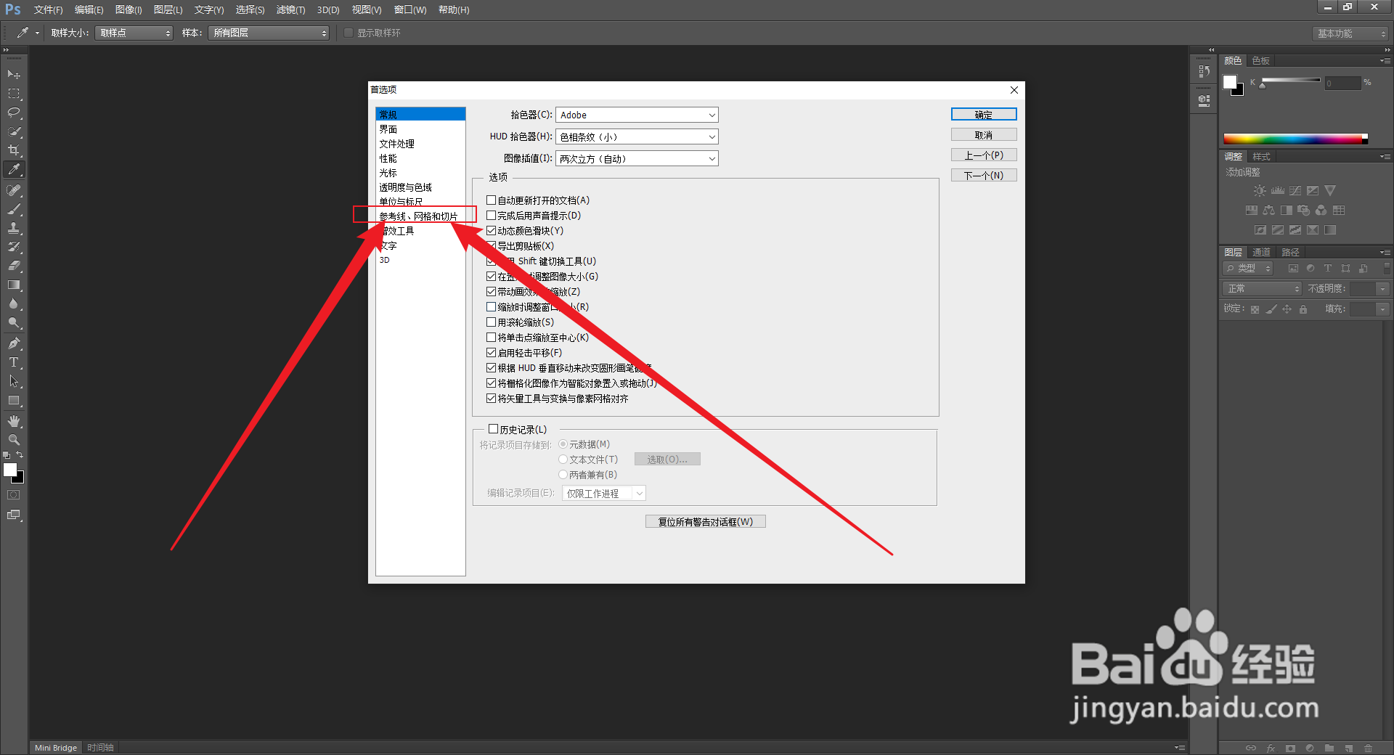This screenshot has width=1394, height=755.
Task: Uncheck 动态颜色滑块(Y)
Action: [x=492, y=231]
